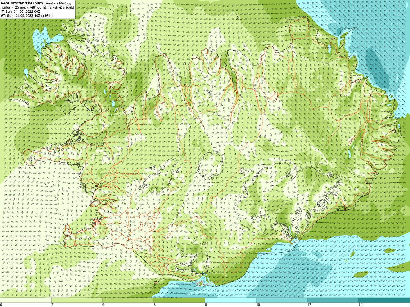
Task: Click the 'IT: Sun. 04. 09. 2022 00Z' line
Action: (x=20, y=12)
